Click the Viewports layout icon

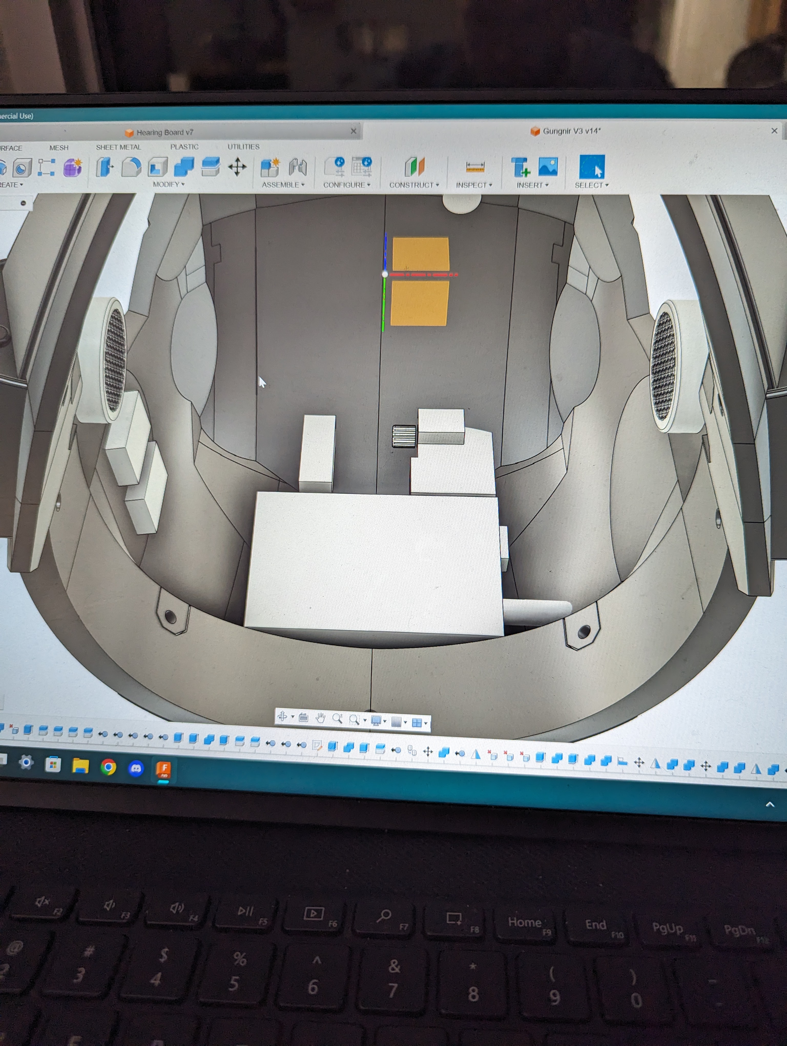(417, 722)
